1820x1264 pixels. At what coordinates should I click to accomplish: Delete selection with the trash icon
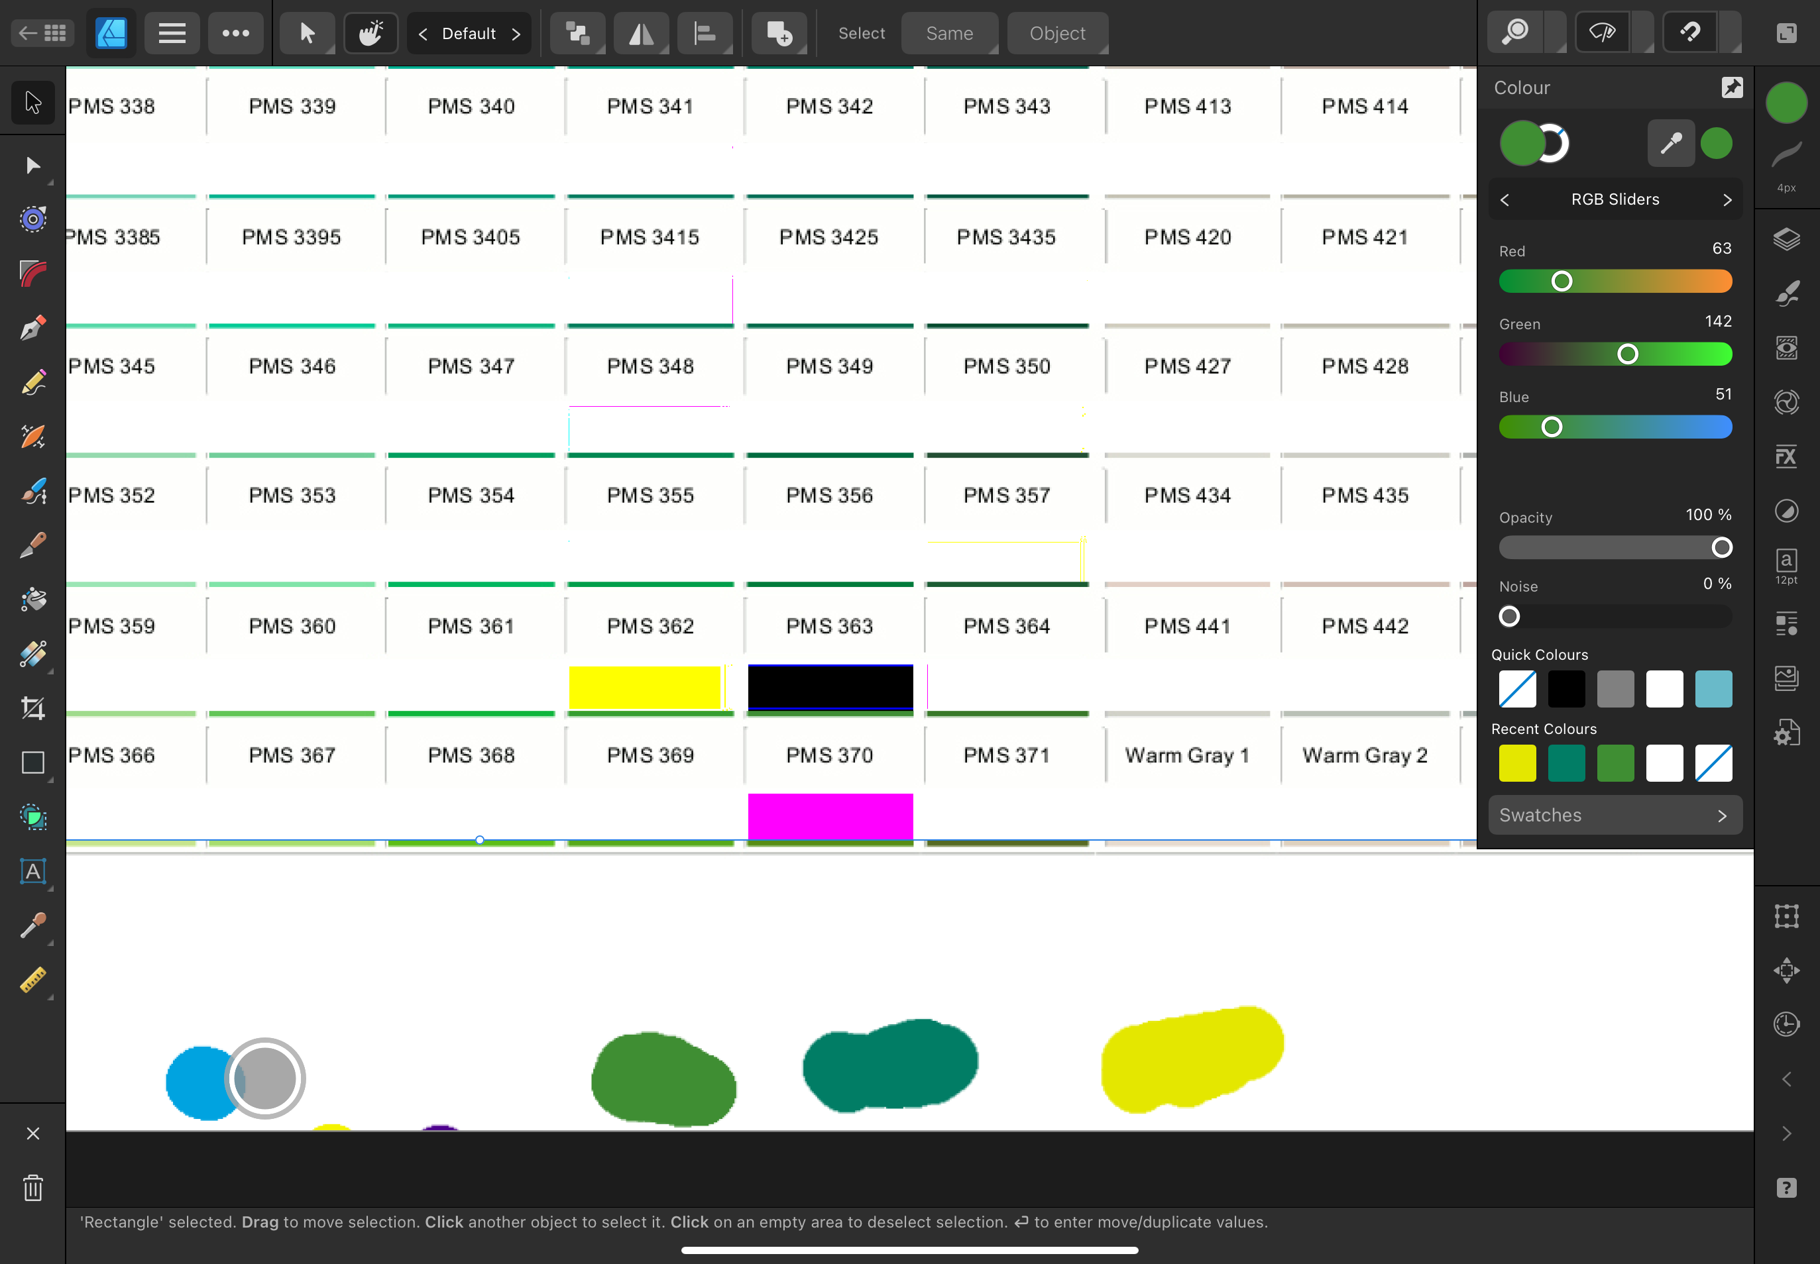[x=32, y=1188]
